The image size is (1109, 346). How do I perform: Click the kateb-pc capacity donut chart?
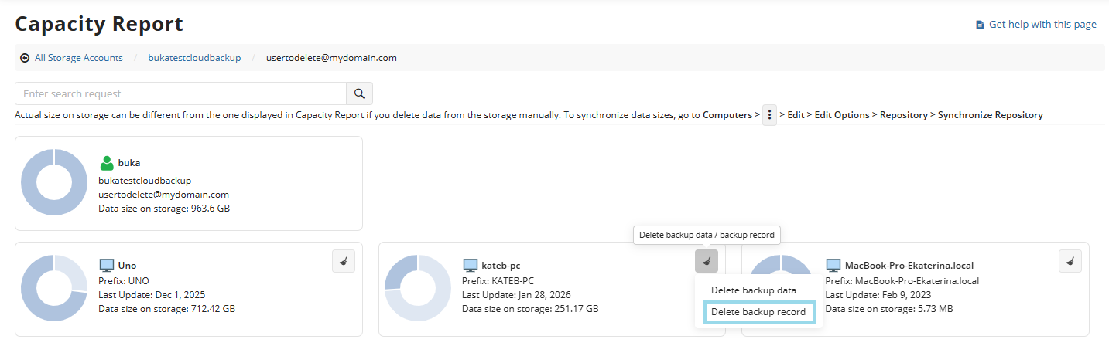(x=418, y=287)
